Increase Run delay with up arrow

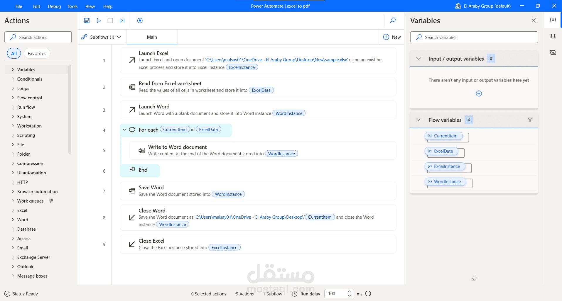click(x=349, y=291)
